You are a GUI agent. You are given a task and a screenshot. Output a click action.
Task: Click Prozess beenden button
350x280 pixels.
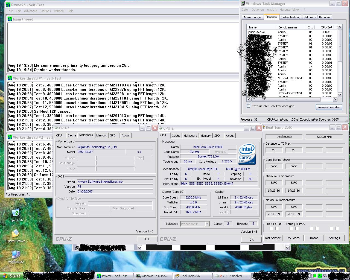[329, 107]
